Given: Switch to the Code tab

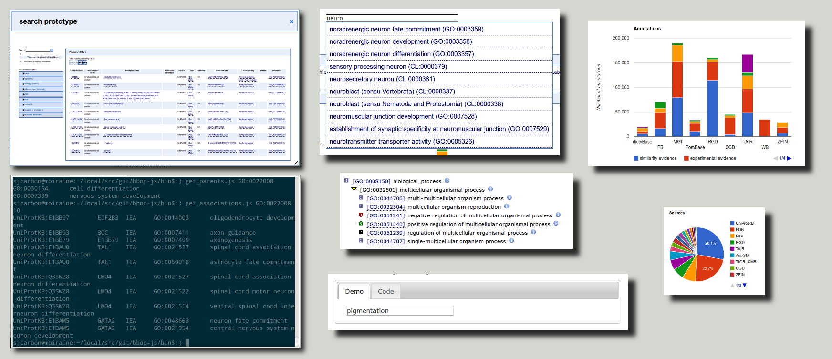Looking at the screenshot, I should click(385, 291).
